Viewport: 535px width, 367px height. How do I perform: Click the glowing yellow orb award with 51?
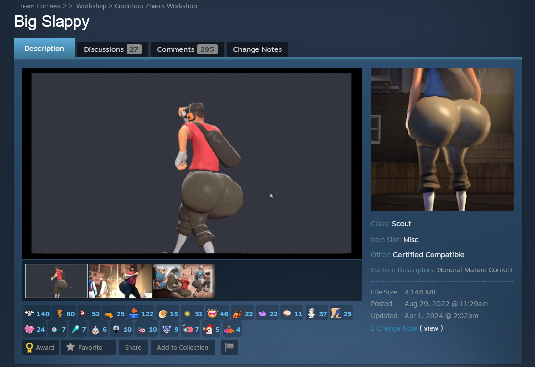(192, 314)
